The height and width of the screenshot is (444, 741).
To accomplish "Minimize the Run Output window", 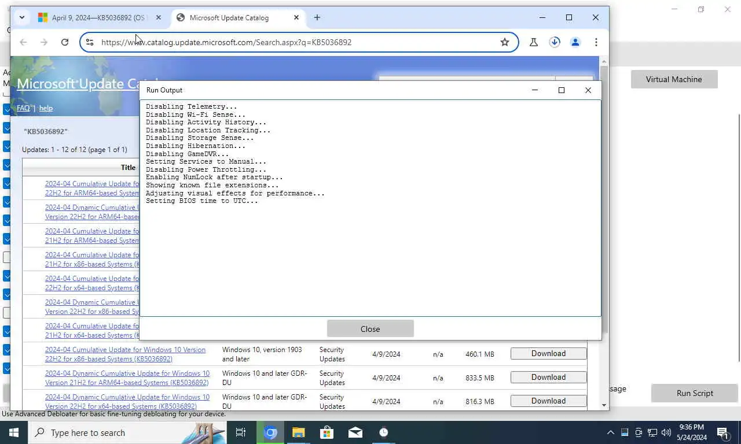I will [x=535, y=90].
